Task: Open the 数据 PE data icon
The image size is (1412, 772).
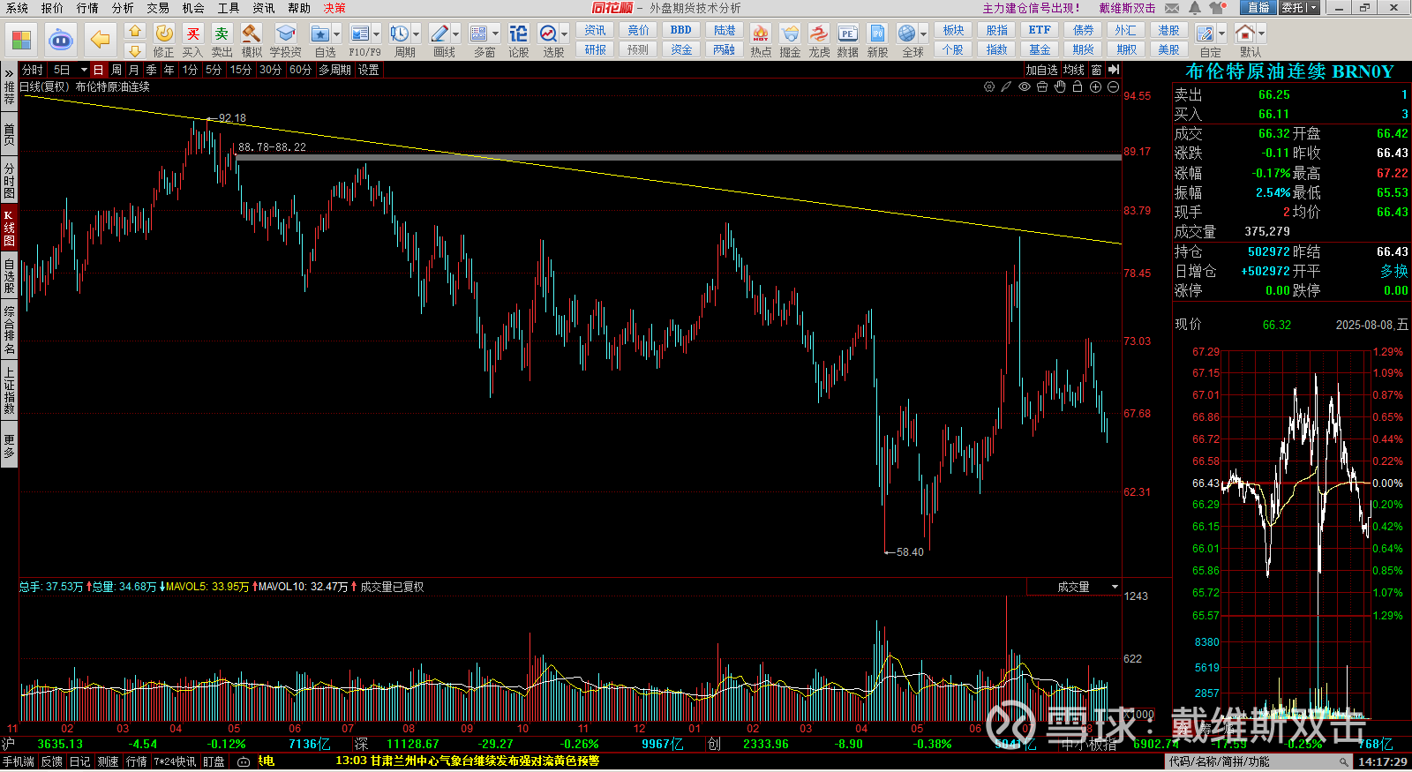Action: (x=848, y=34)
